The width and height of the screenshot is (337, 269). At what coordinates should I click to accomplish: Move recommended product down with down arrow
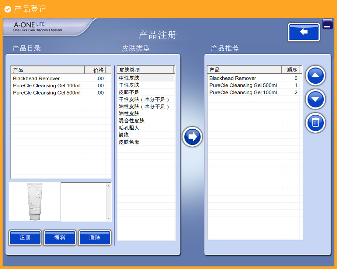point(315,99)
